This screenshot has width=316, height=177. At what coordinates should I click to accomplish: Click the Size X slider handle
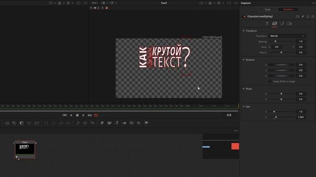click(274, 112)
